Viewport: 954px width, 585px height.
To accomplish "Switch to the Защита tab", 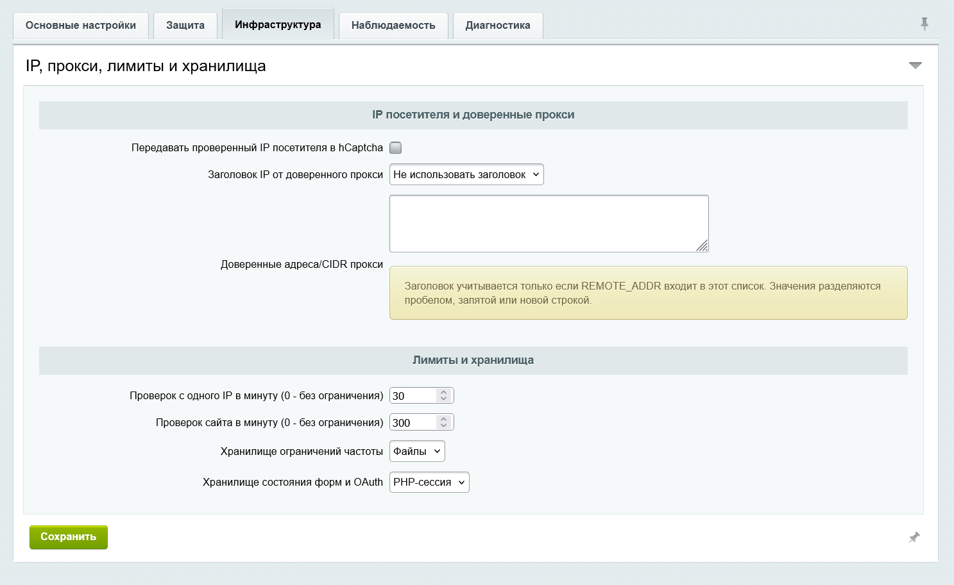I will pyautogui.click(x=185, y=26).
